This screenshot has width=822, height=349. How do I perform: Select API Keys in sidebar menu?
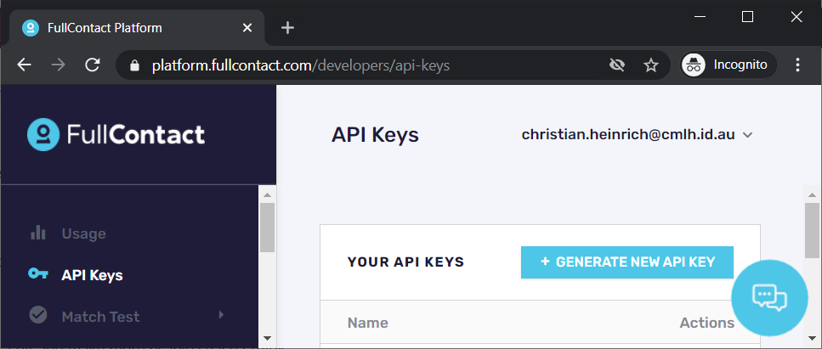coord(92,275)
